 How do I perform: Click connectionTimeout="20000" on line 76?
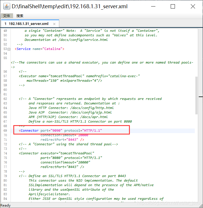pos(65,162)
